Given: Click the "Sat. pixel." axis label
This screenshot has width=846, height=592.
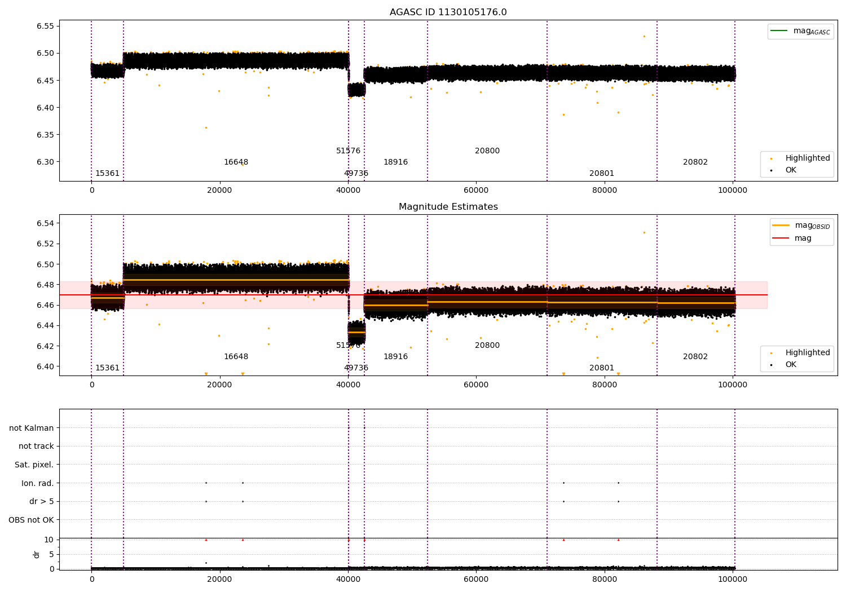Looking at the screenshot, I should click(34, 465).
